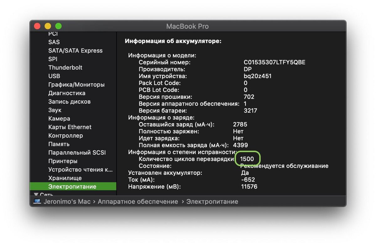376x246 pixels.
Task: Select Контроллер in the sidebar
Action: pos(65,136)
